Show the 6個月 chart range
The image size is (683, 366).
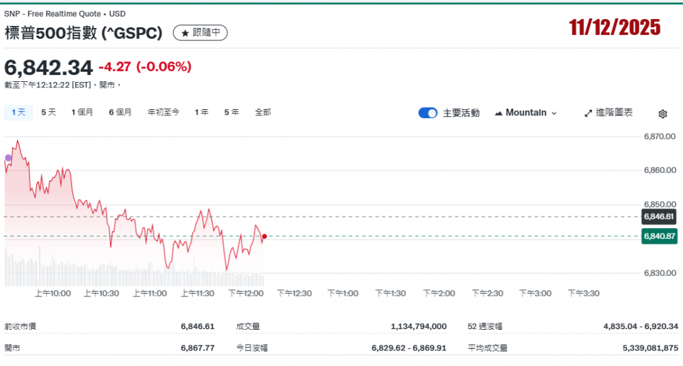[120, 113]
